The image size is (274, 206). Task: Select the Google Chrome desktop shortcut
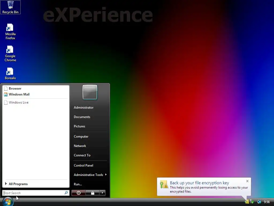pyautogui.click(x=10, y=54)
